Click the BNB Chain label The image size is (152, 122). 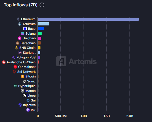coord(27,48)
